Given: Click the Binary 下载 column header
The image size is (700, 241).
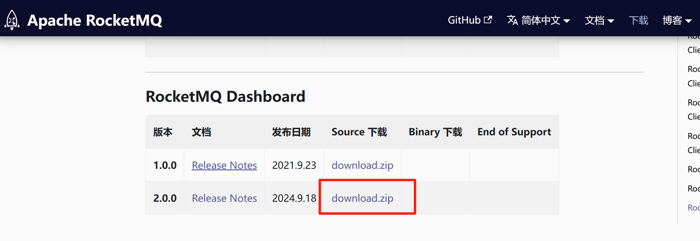Looking at the screenshot, I should click(x=436, y=132).
